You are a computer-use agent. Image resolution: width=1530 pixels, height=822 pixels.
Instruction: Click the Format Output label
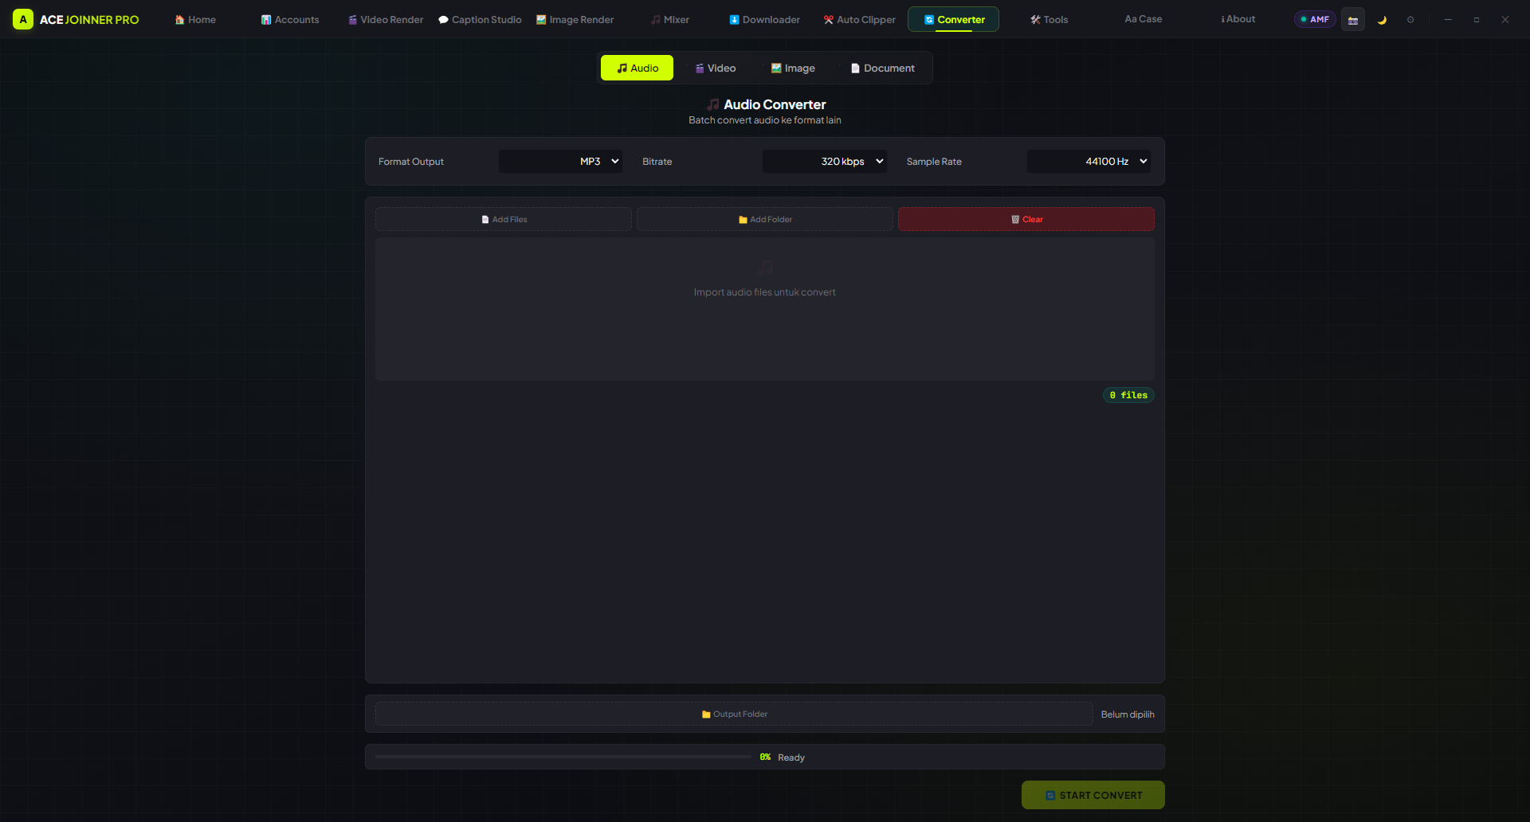[411, 162]
